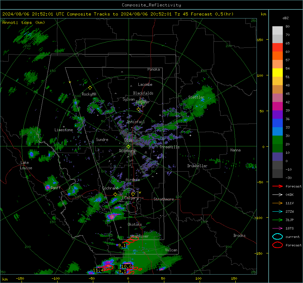Select the red swatch between 65 and 60 dBZ
Screen dimensions: 303x283
coord(277,47)
